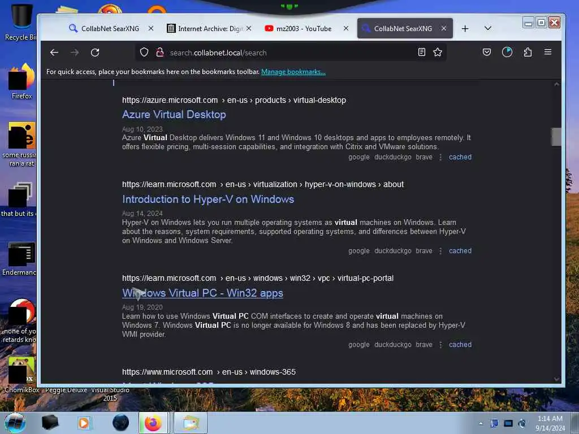Click the Firefox taskbar button
Viewport: 579px width, 434px height.
[153, 423]
